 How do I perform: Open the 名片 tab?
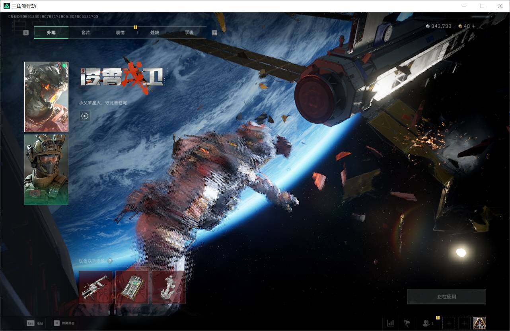pyautogui.click(x=86, y=33)
